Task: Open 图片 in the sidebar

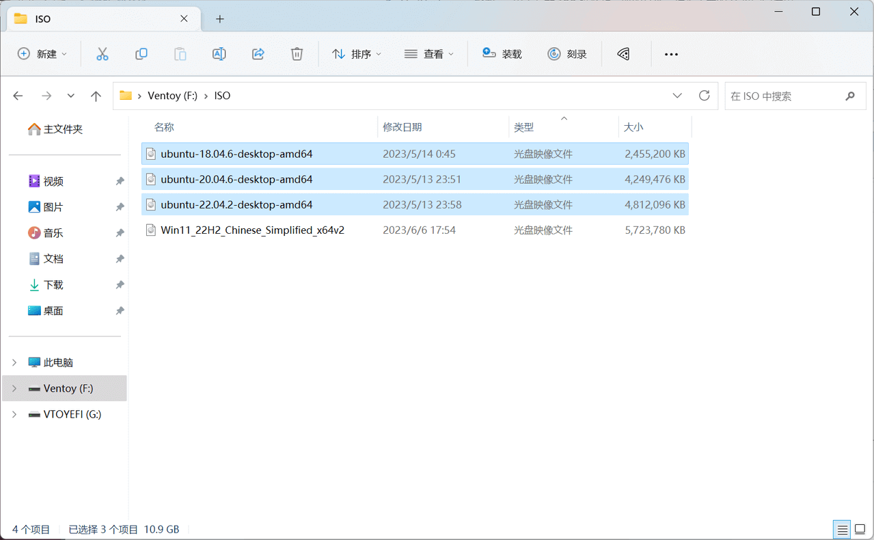Action: click(x=46, y=207)
